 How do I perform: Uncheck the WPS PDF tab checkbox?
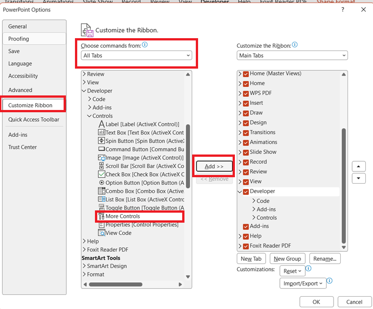pyautogui.click(x=246, y=94)
